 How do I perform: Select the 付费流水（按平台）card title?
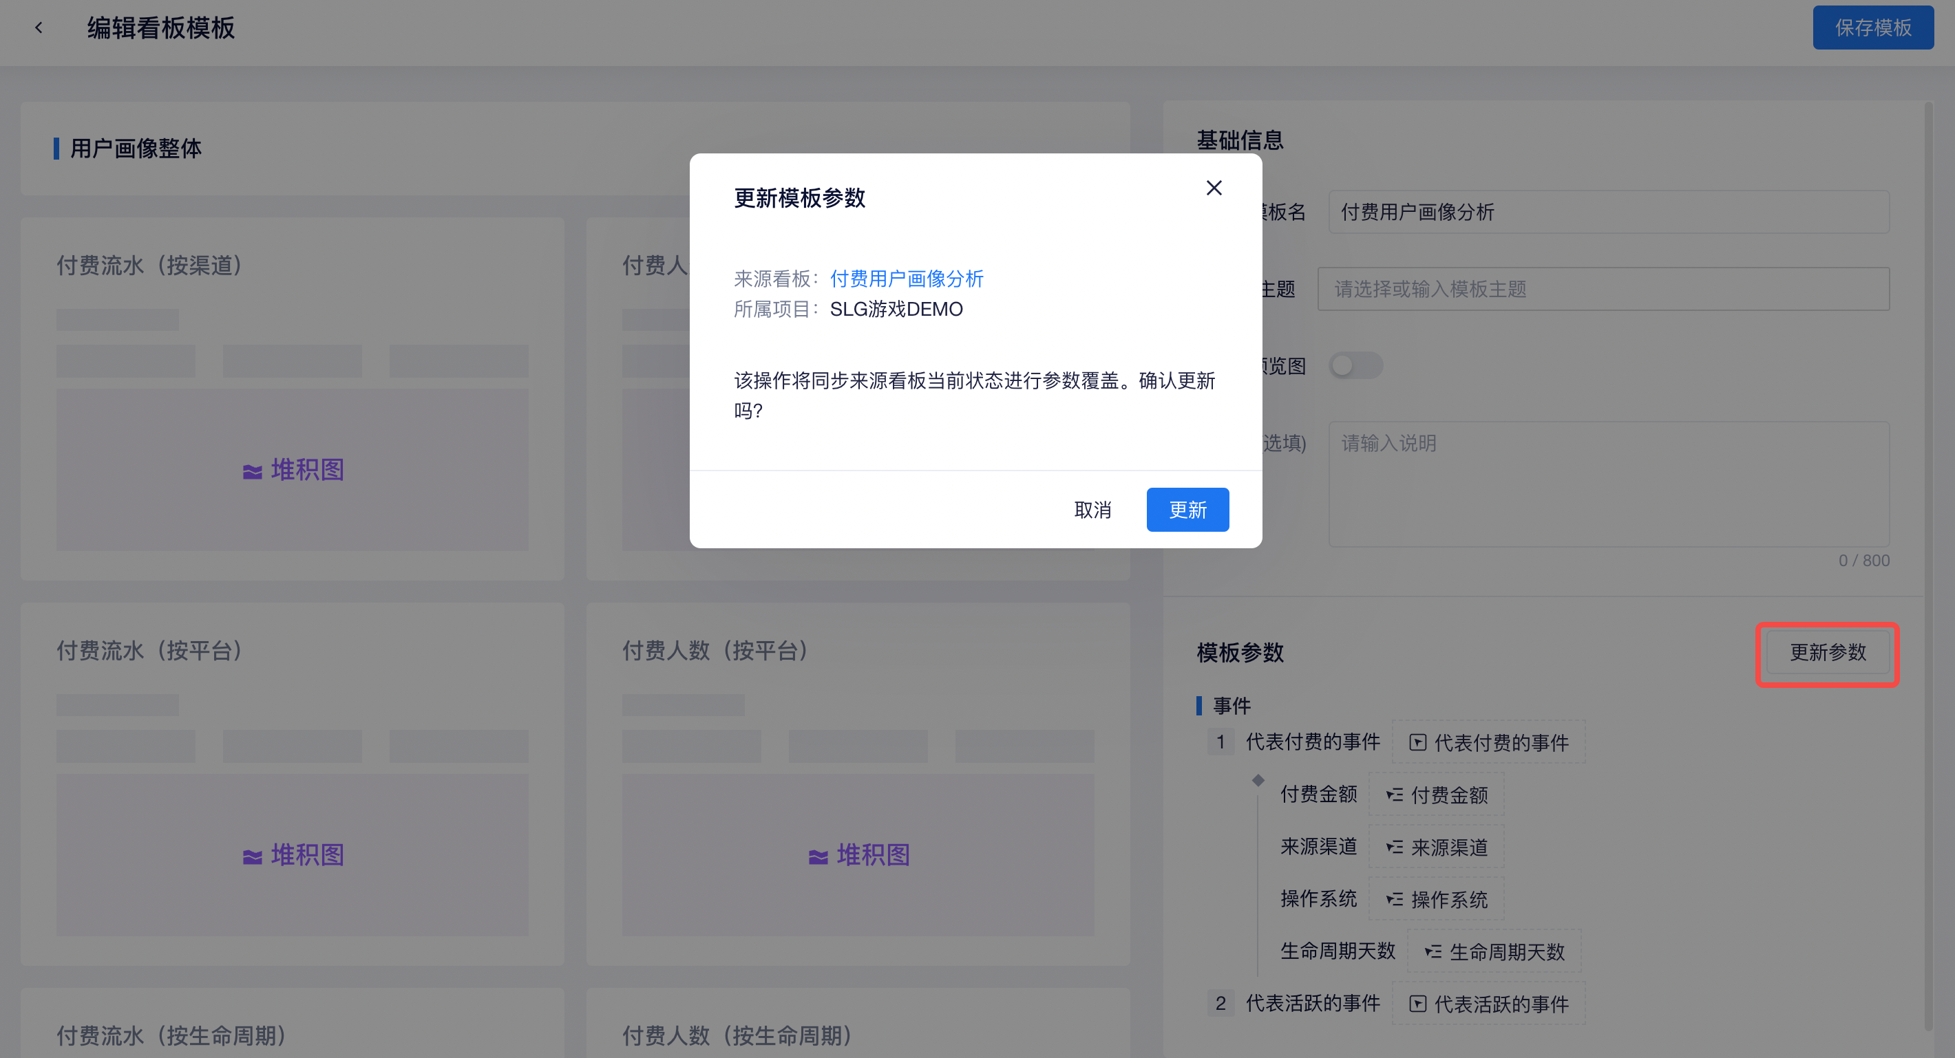click(x=149, y=651)
